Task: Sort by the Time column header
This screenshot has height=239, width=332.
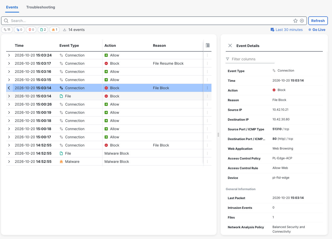Action: (x=19, y=45)
